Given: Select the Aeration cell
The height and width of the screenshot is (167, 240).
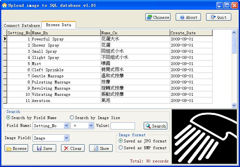Looking at the screenshot, I should pyautogui.click(x=66, y=100).
